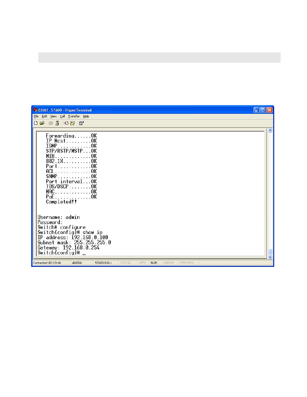
Task: Click the New connection toolbar icon
Action: click(x=36, y=123)
